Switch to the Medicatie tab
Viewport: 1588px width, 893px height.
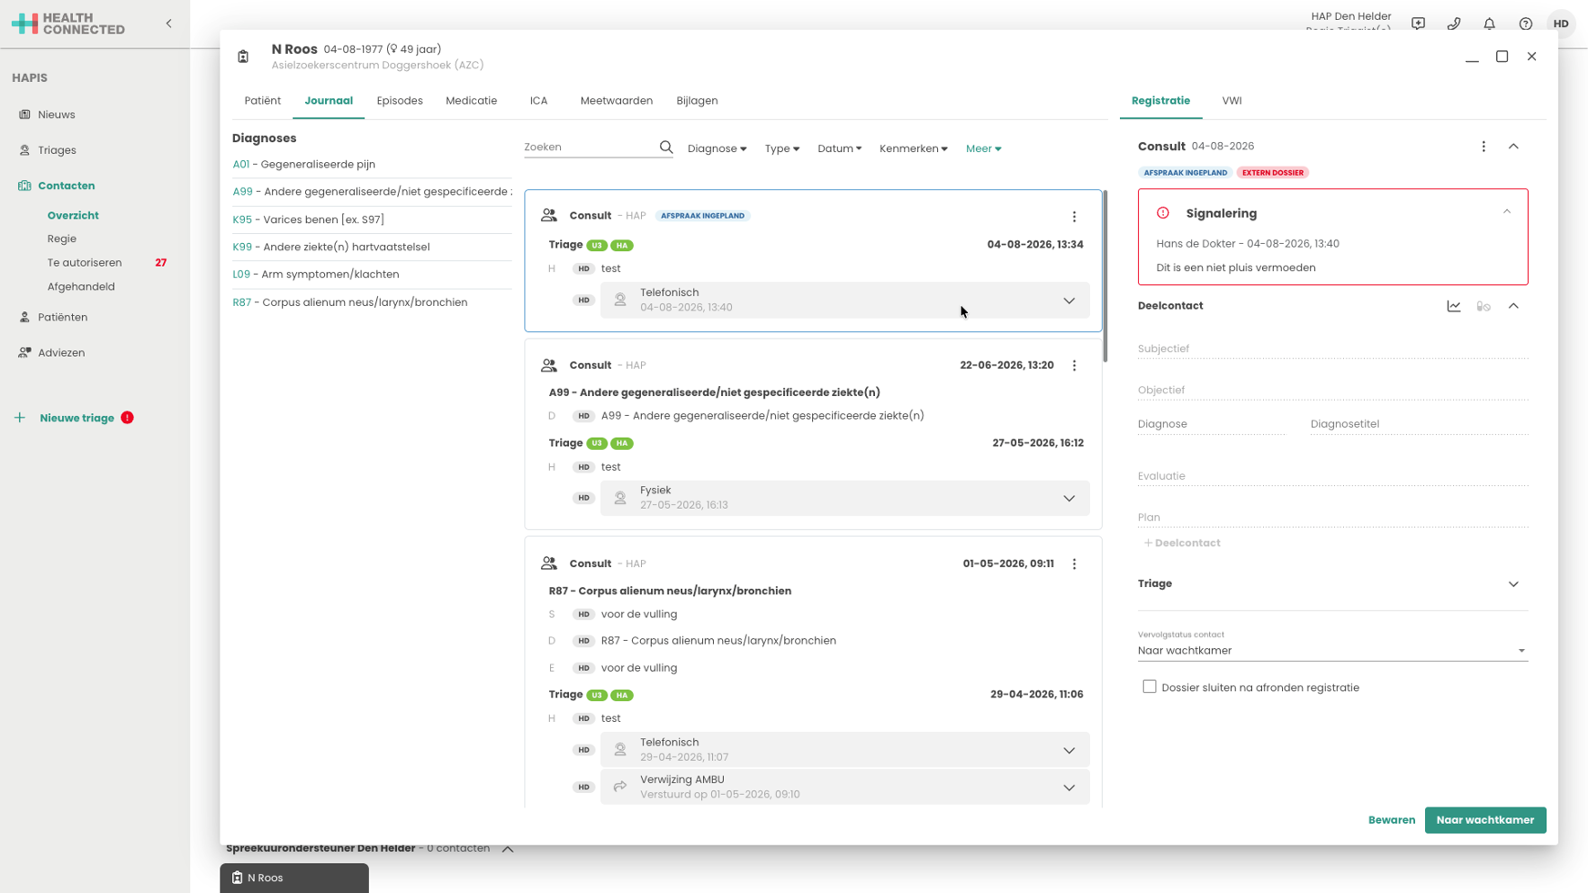[472, 101]
